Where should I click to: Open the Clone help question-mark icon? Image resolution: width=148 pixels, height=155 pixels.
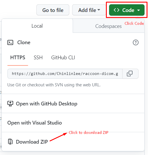pos(136,42)
